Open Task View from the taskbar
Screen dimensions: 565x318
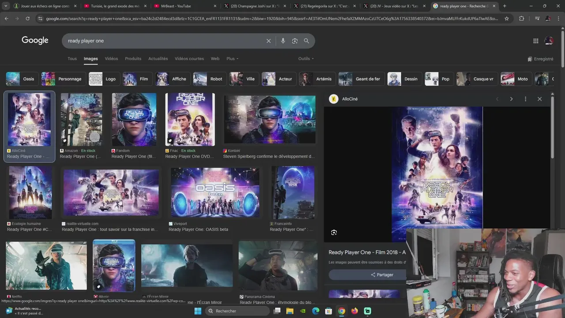tap(277, 311)
